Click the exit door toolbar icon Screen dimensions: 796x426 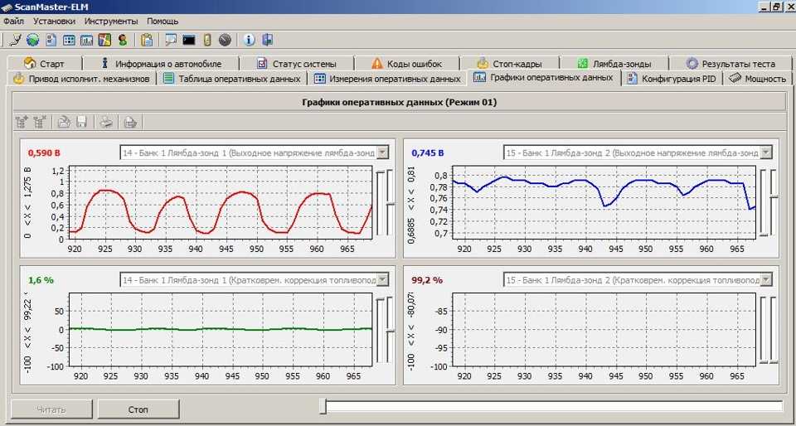(268, 40)
